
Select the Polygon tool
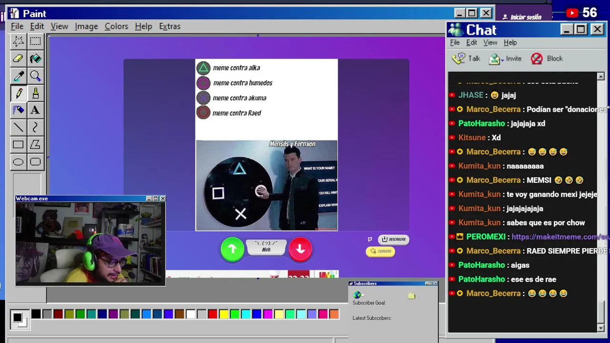[x=35, y=144]
